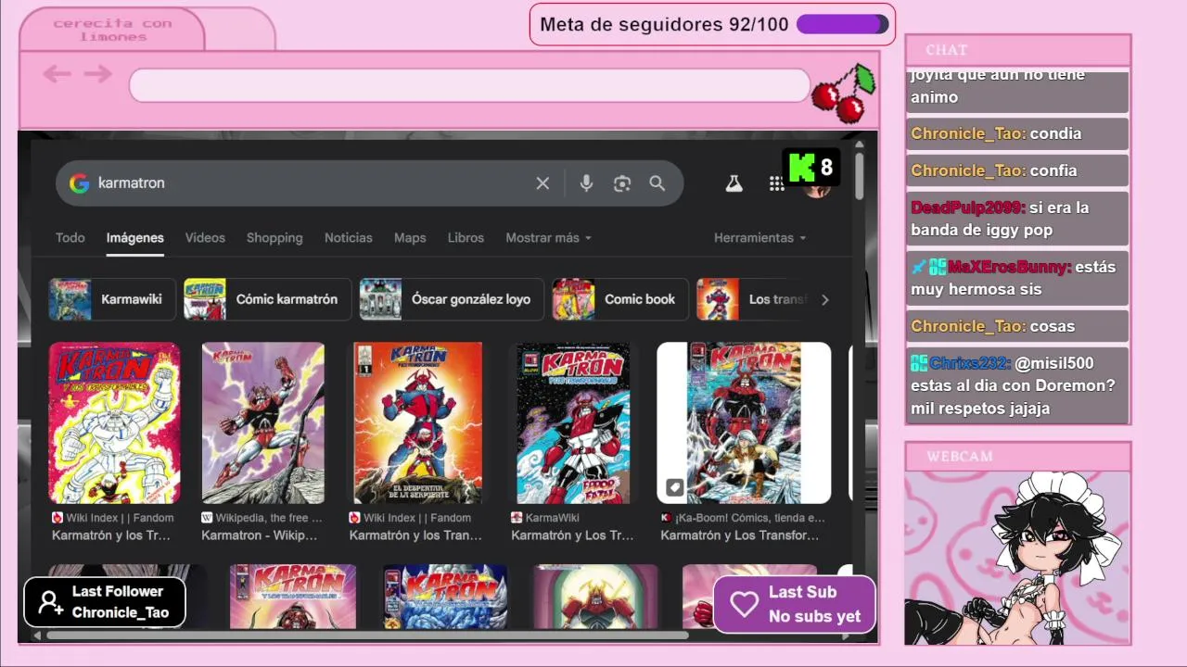The height and width of the screenshot is (667, 1187).
Task: Open the Ka-Boom! Cómics result image
Action: pos(744,423)
